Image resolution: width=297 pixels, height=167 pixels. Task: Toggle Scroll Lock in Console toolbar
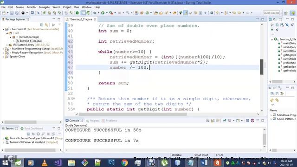click(213, 121)
